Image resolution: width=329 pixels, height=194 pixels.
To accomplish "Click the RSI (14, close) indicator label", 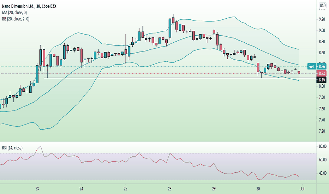I will click(x=12, y=148).
